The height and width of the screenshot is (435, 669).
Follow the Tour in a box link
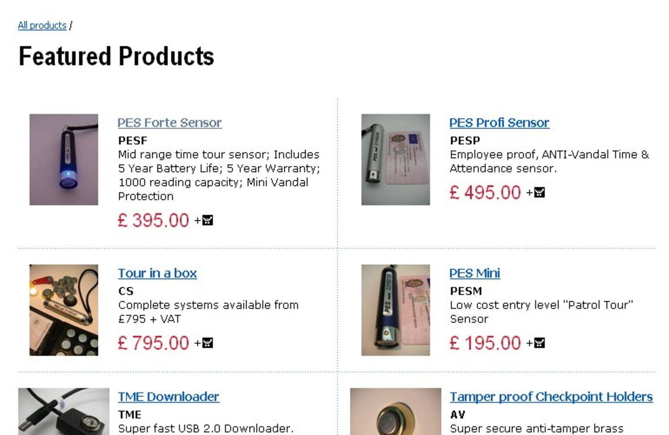[157, 273]
